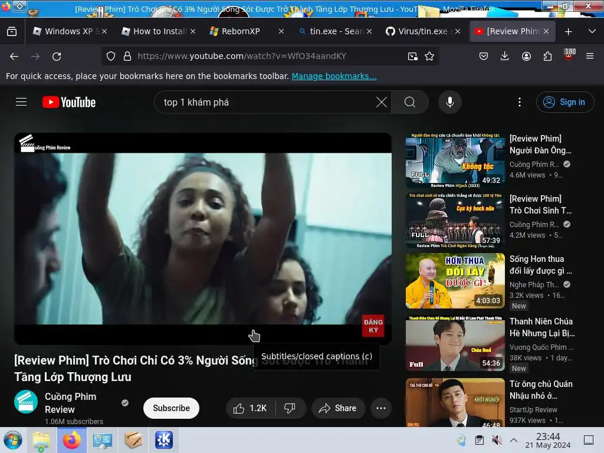This screenshot has height=453, width=604.
Task: Unmute the volume tray icon
Action: [x=497, y=440]
